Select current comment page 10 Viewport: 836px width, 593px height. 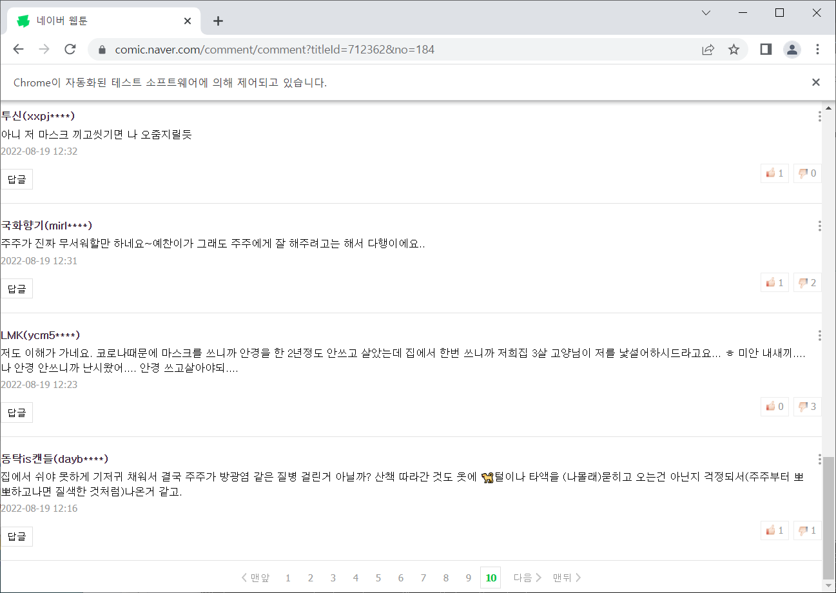point(491,578)
